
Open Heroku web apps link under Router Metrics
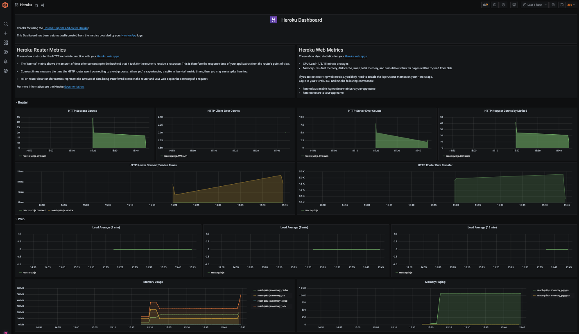(x=108, y=56)
